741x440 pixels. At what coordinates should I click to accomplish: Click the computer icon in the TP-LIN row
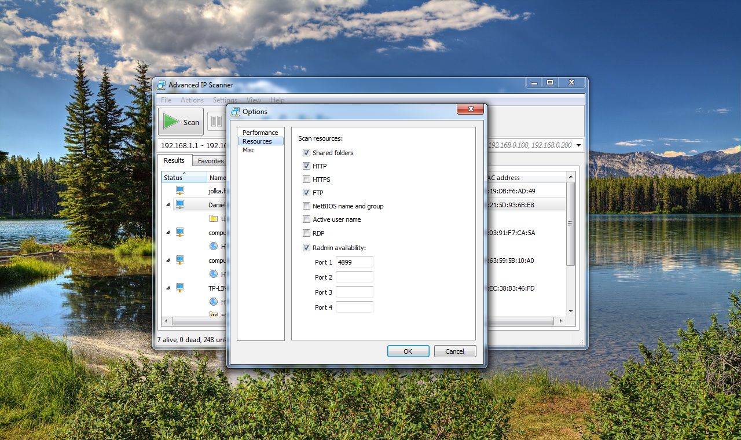pos(180,288)
